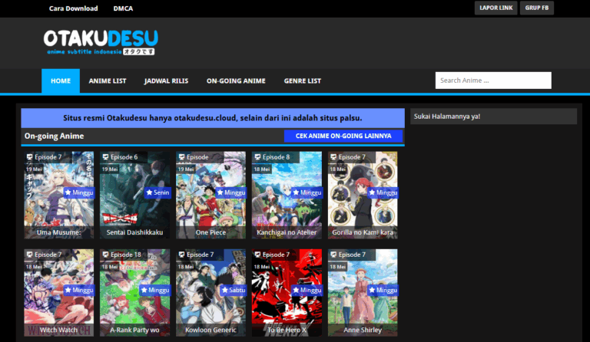Click the 'On-going Anime' section heading

point(55,136)
